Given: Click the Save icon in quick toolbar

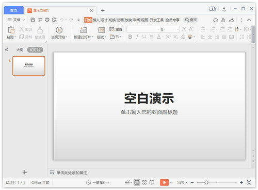Looking at the screenshot, I should (33, 20).
